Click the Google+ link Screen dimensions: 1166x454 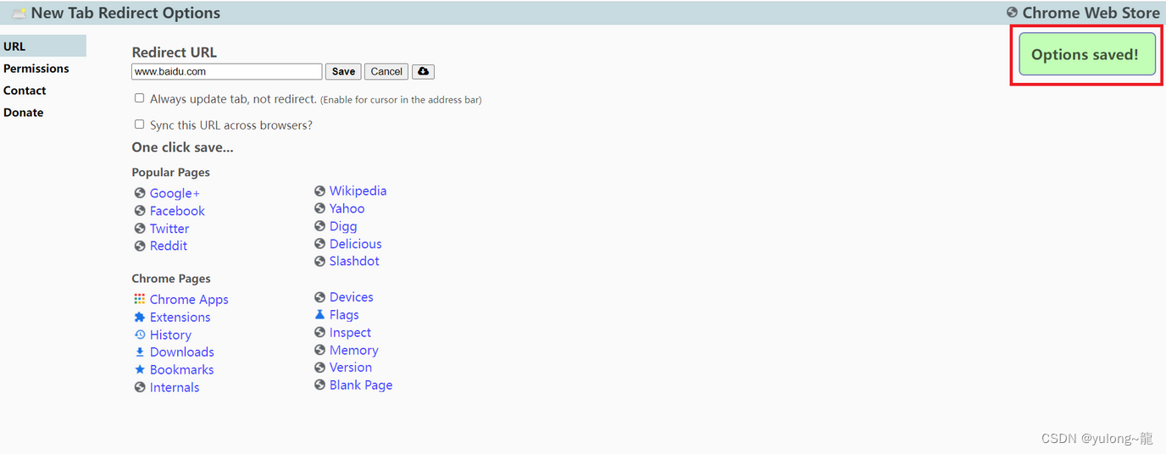click(175, 193)
